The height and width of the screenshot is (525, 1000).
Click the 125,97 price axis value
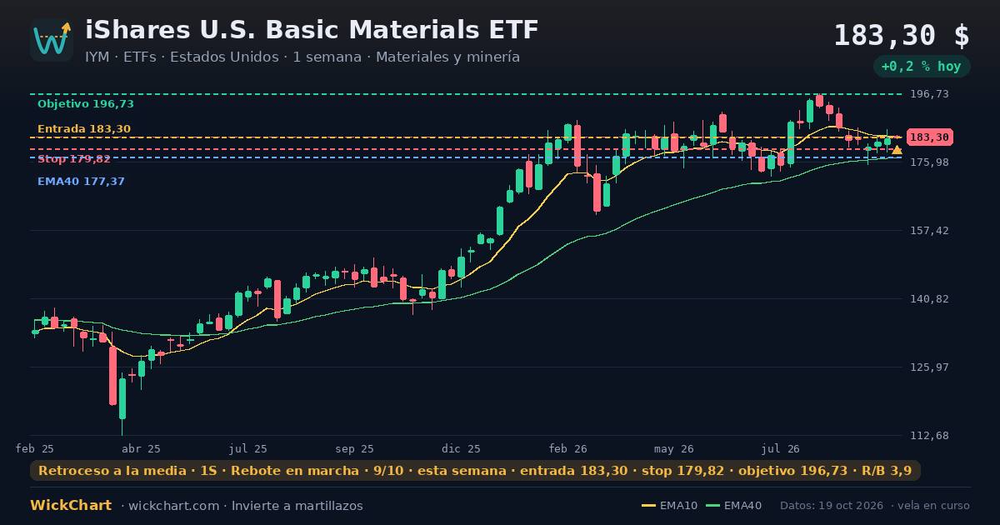(x=929, y=367)
